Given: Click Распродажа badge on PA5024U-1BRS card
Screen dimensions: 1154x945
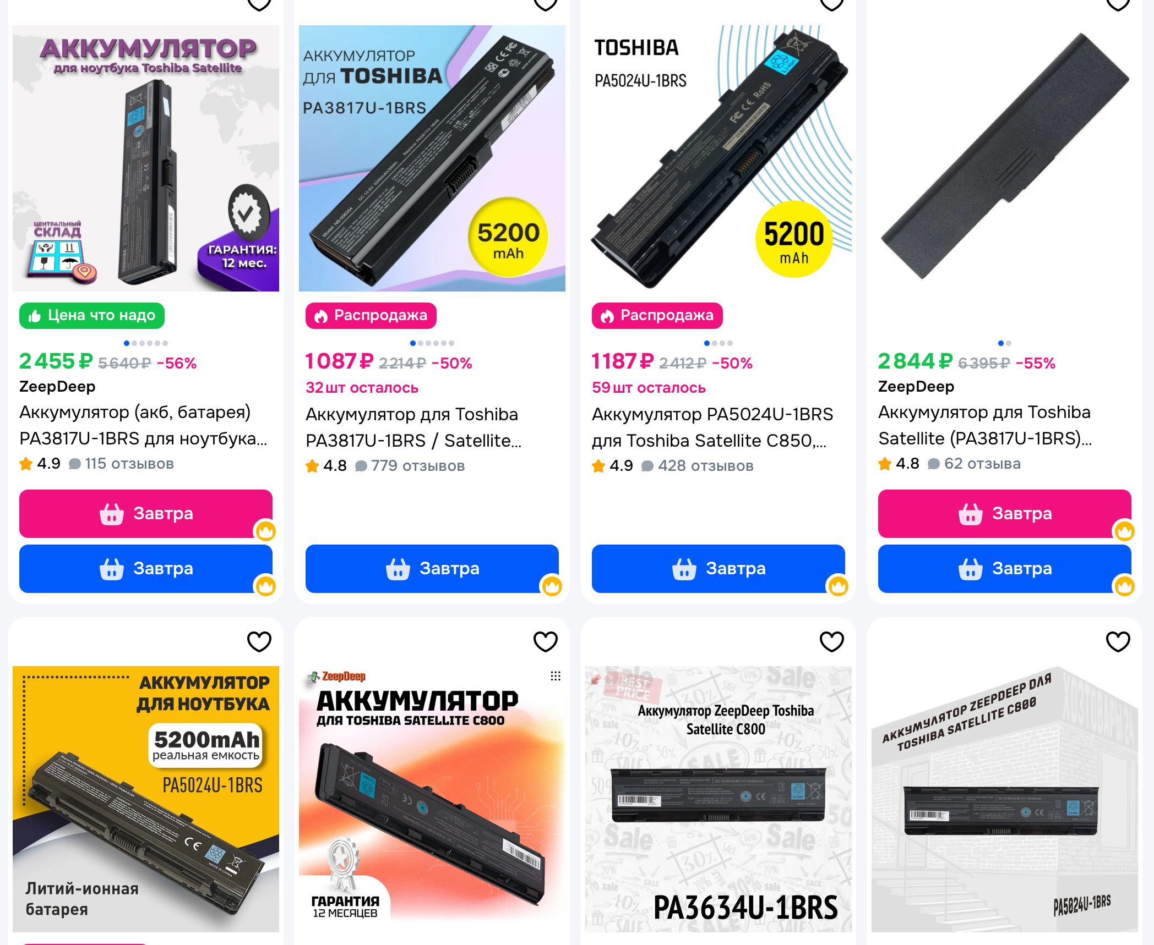Looking at the screenshot, I should click(657, 316).
